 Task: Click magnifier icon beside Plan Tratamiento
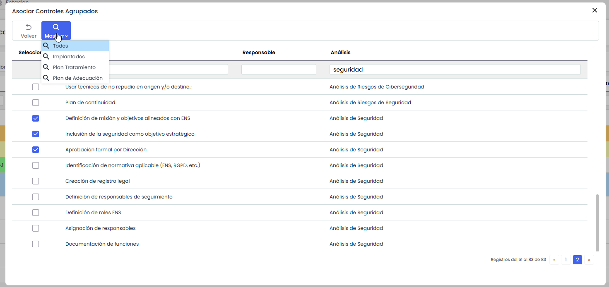pyautogui.click(x=46, y=67)
